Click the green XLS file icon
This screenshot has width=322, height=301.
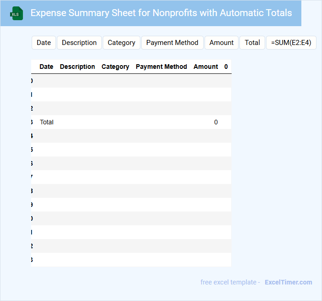(x=17, y=13)
